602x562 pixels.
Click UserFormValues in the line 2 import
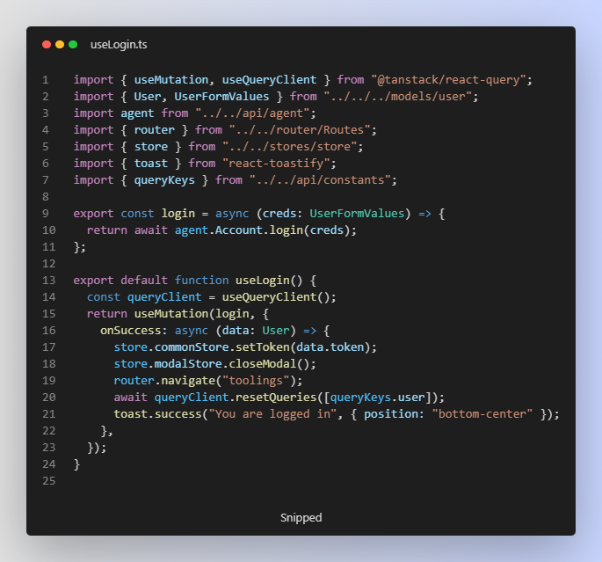click(221, 97)
